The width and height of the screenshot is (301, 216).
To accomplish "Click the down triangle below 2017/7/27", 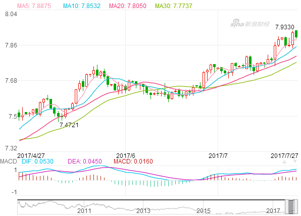I will click(x=295, y=161).
